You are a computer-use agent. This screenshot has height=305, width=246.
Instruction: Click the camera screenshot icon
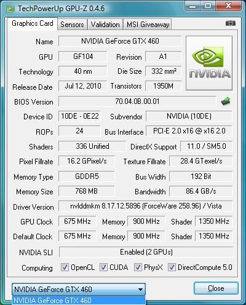click(x=231, y=23)
